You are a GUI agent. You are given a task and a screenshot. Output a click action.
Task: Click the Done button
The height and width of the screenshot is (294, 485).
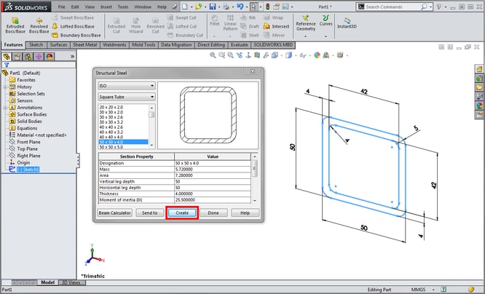pyautogui.click(x=213, y=213)
